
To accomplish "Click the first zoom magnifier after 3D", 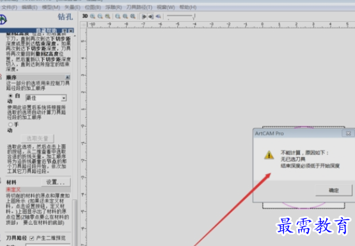I will pos(93,16).
